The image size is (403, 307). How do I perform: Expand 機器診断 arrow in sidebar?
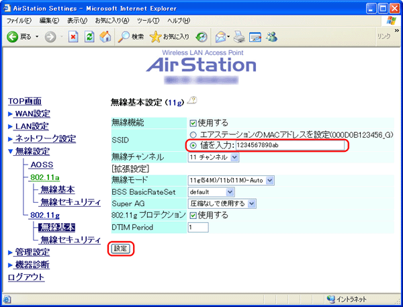(x=10, y=265)
